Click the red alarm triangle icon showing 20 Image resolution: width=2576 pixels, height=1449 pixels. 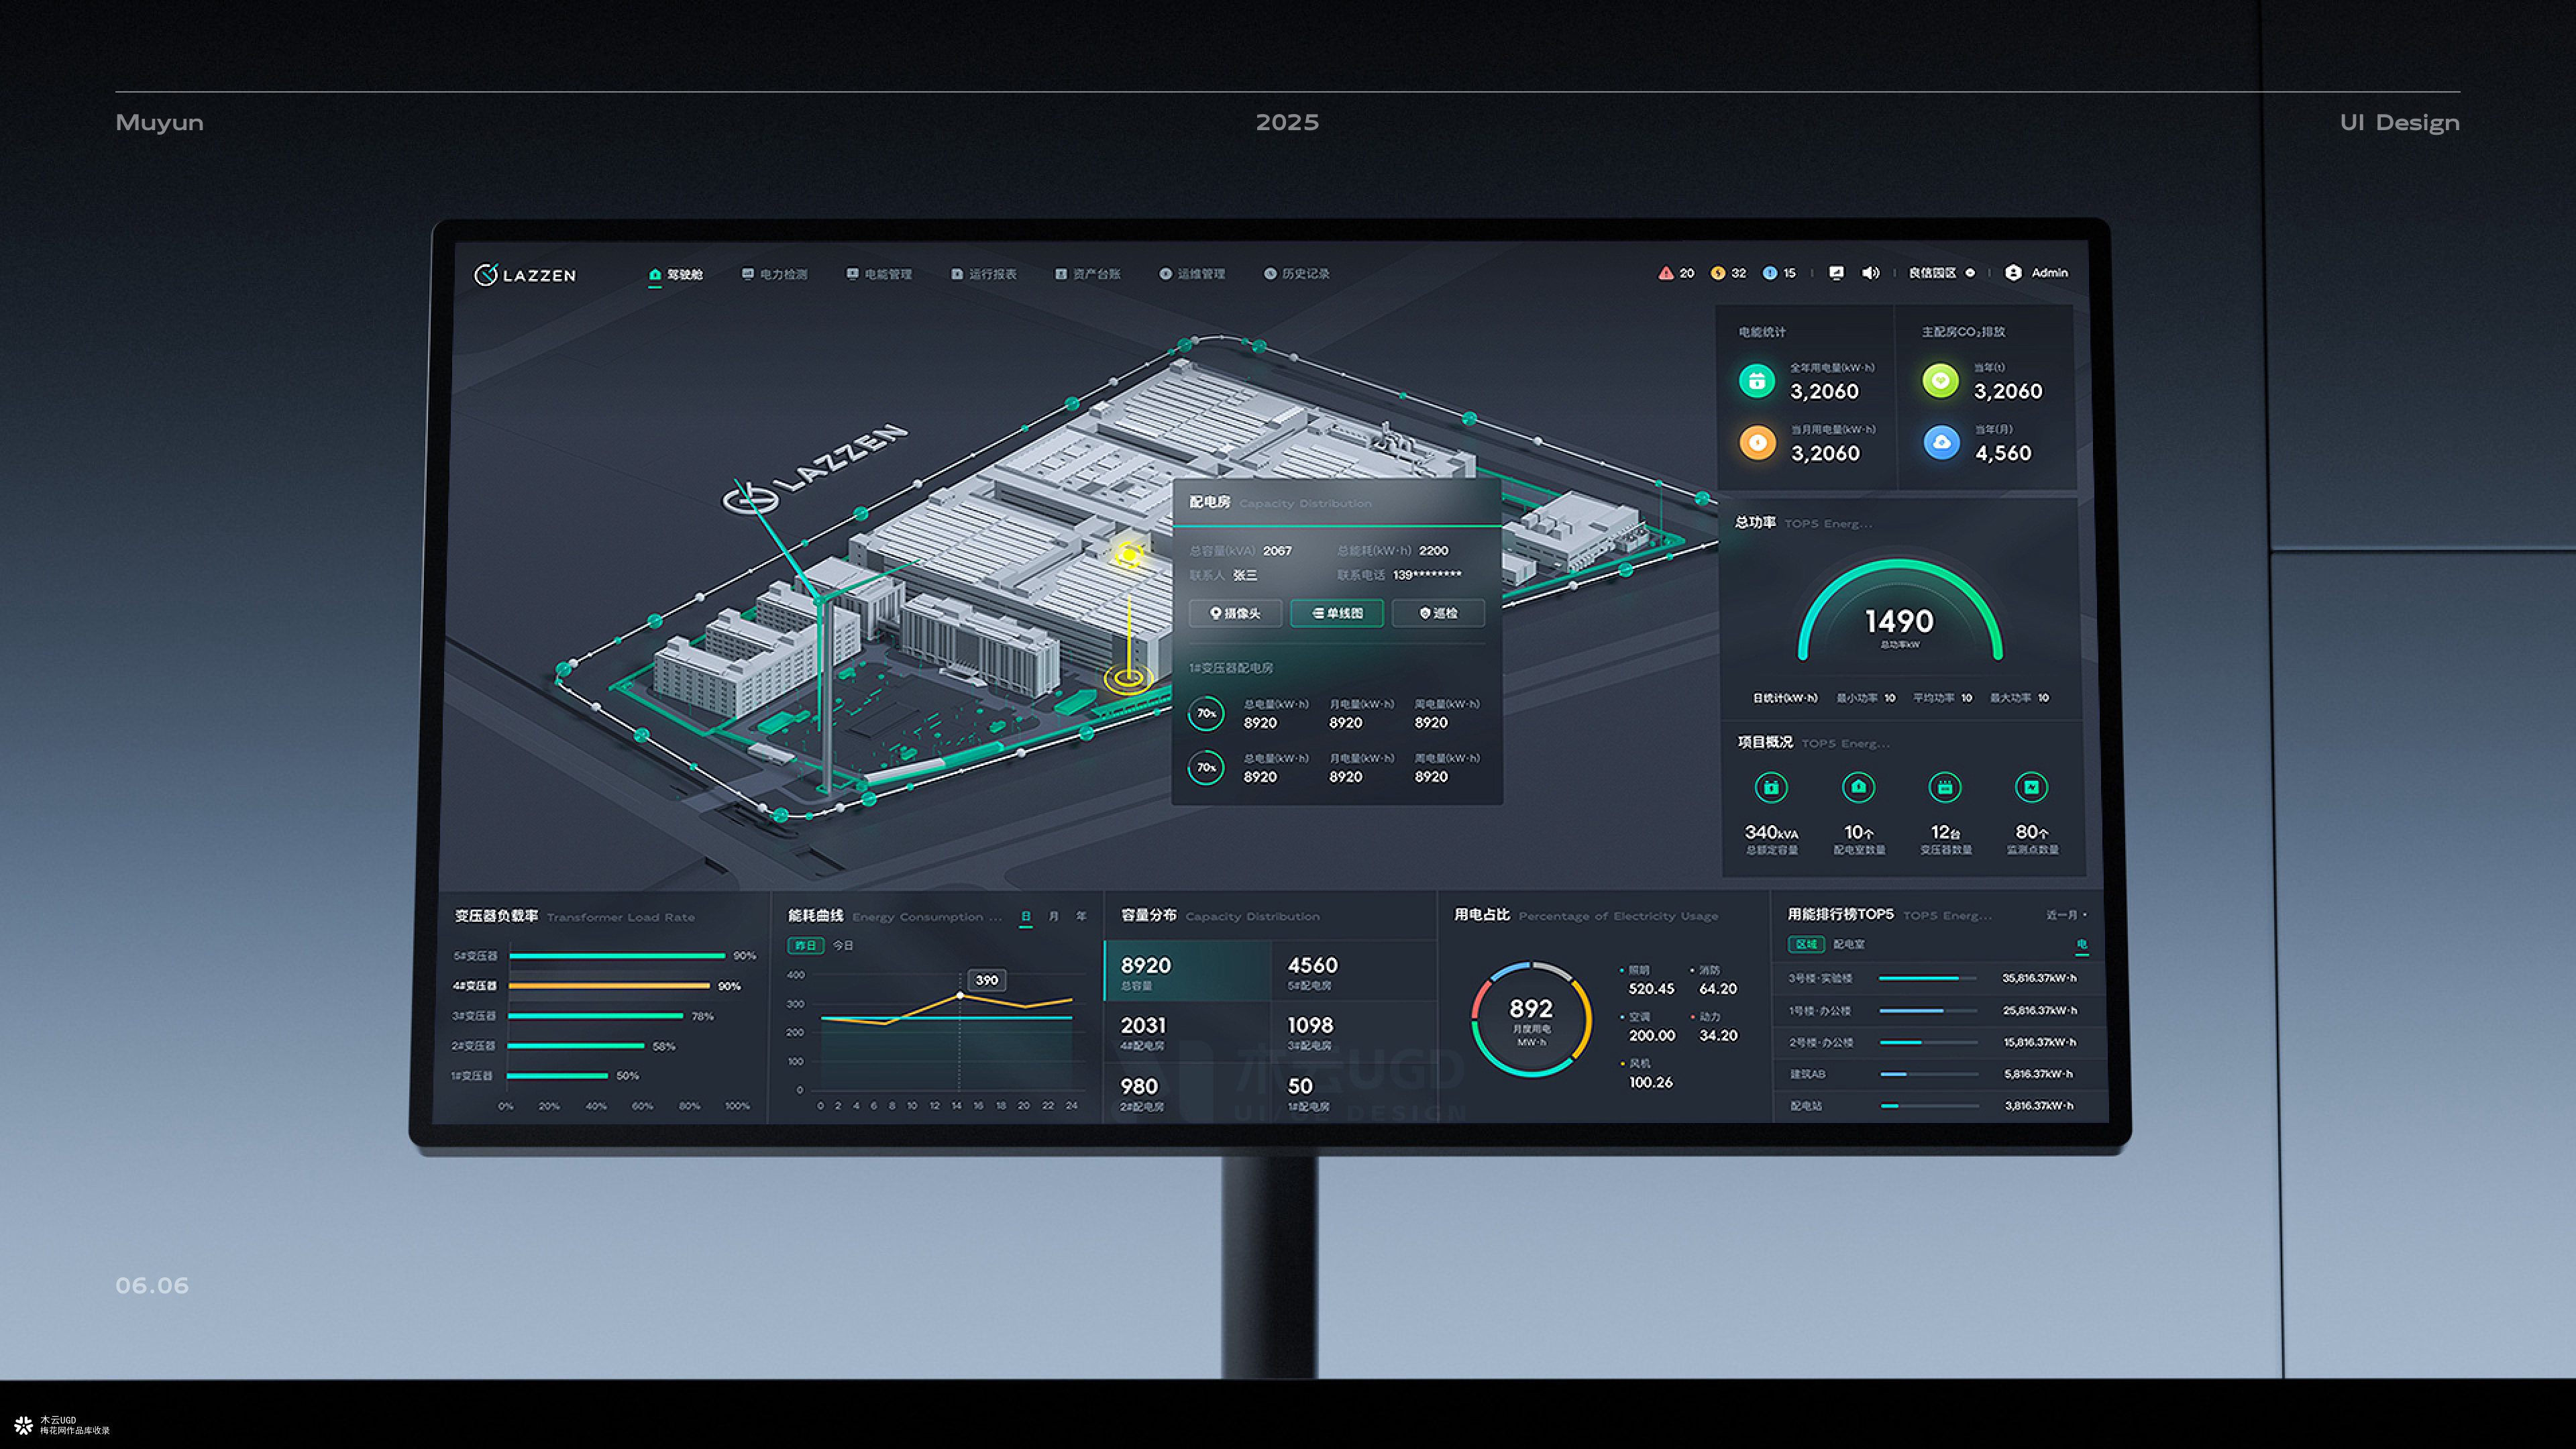point(1666,273)
